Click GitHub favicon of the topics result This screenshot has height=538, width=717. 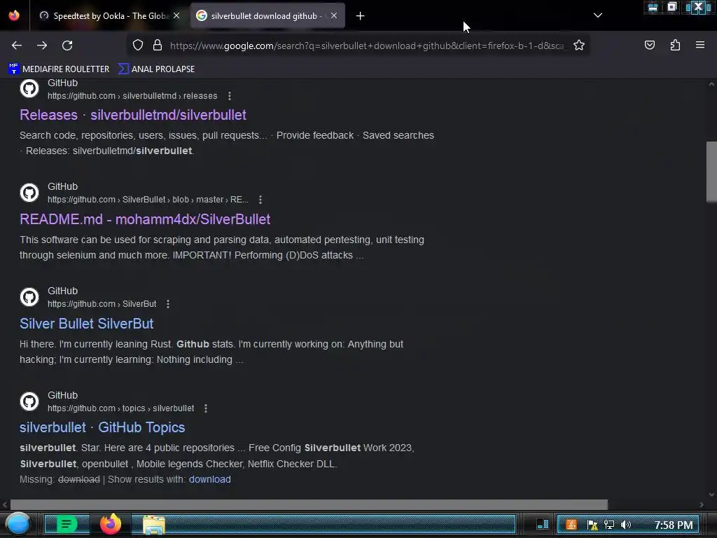pos(29,401)
